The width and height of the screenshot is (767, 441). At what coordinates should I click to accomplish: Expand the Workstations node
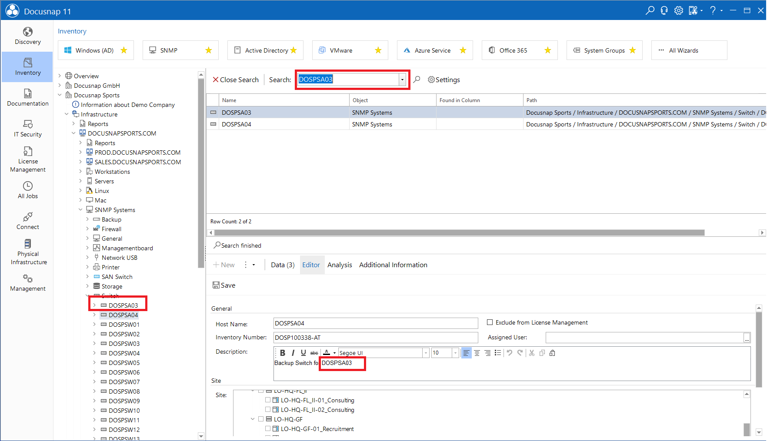click(80, 171)
